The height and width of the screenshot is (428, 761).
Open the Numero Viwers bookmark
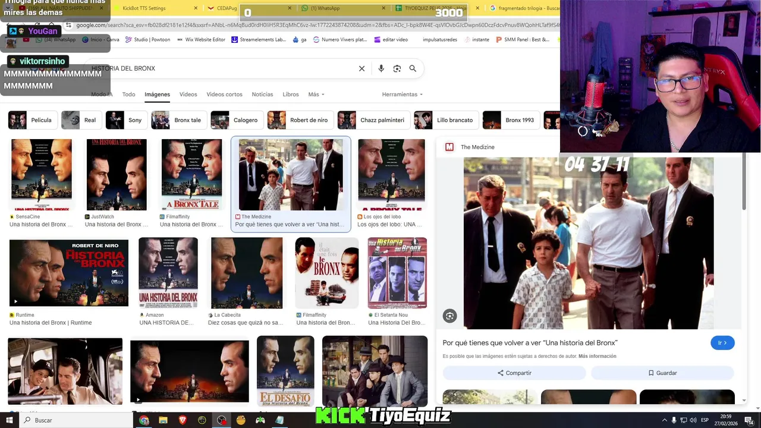[339, 40]
